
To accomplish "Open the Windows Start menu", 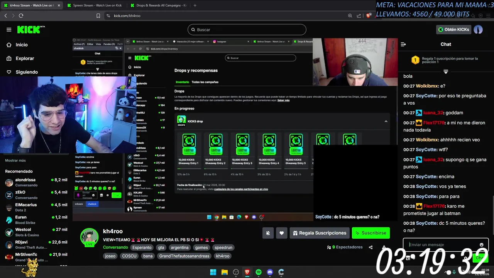I will (x=213, y=272).
